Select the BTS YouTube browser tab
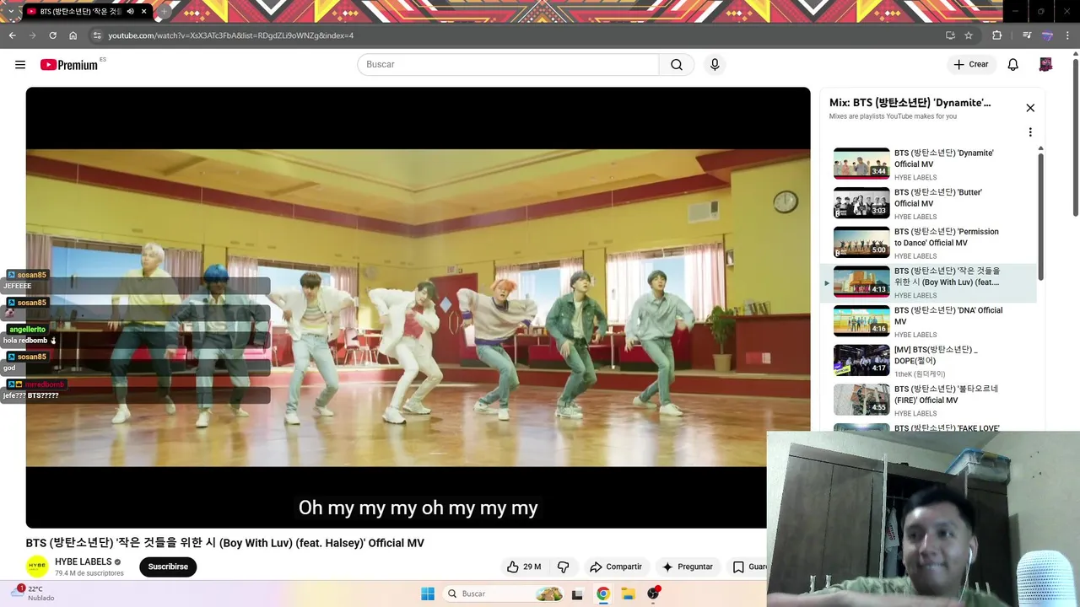1080x607 pixels. click(87, 12)
